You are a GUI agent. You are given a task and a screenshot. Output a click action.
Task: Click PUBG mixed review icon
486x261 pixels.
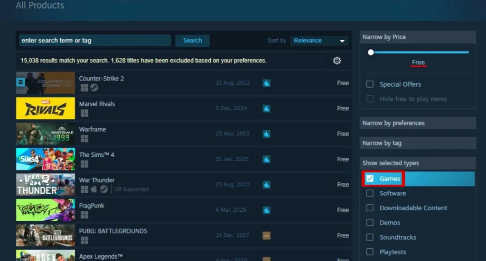click(267, 235)
